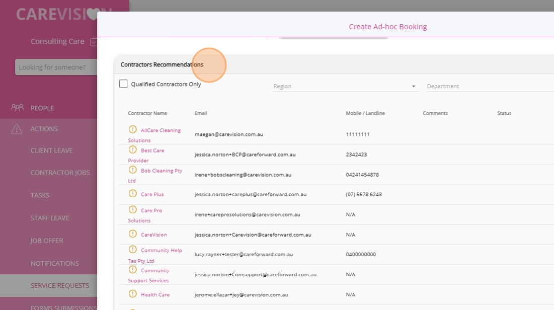The height and width of the screenshot is (310, 554).
Task: Click warning icon beside AllCare Cleaning Solutions
Action: click(x=133, y=129)
